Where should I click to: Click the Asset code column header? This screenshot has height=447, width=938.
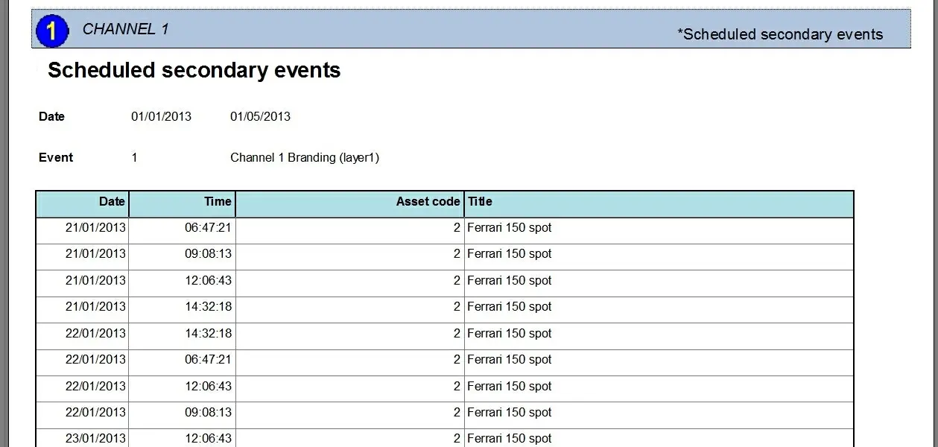tap(428, 201)
